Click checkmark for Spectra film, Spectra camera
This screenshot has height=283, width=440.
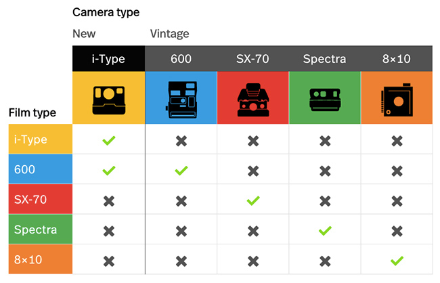click(325, 230)
